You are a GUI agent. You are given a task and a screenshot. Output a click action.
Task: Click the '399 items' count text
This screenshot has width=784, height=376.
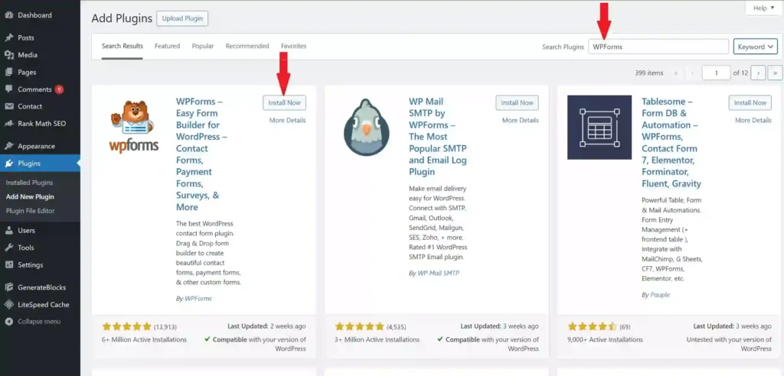[x=649, y=73]
